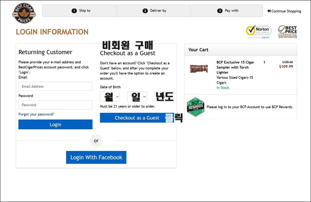Click the Returning Customer heading
This screenshot has height=202, width=311.
click(x=45, y=52)
